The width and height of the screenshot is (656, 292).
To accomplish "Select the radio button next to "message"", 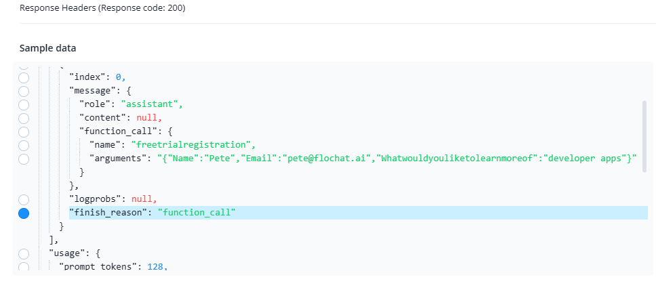I will (24, 91).
